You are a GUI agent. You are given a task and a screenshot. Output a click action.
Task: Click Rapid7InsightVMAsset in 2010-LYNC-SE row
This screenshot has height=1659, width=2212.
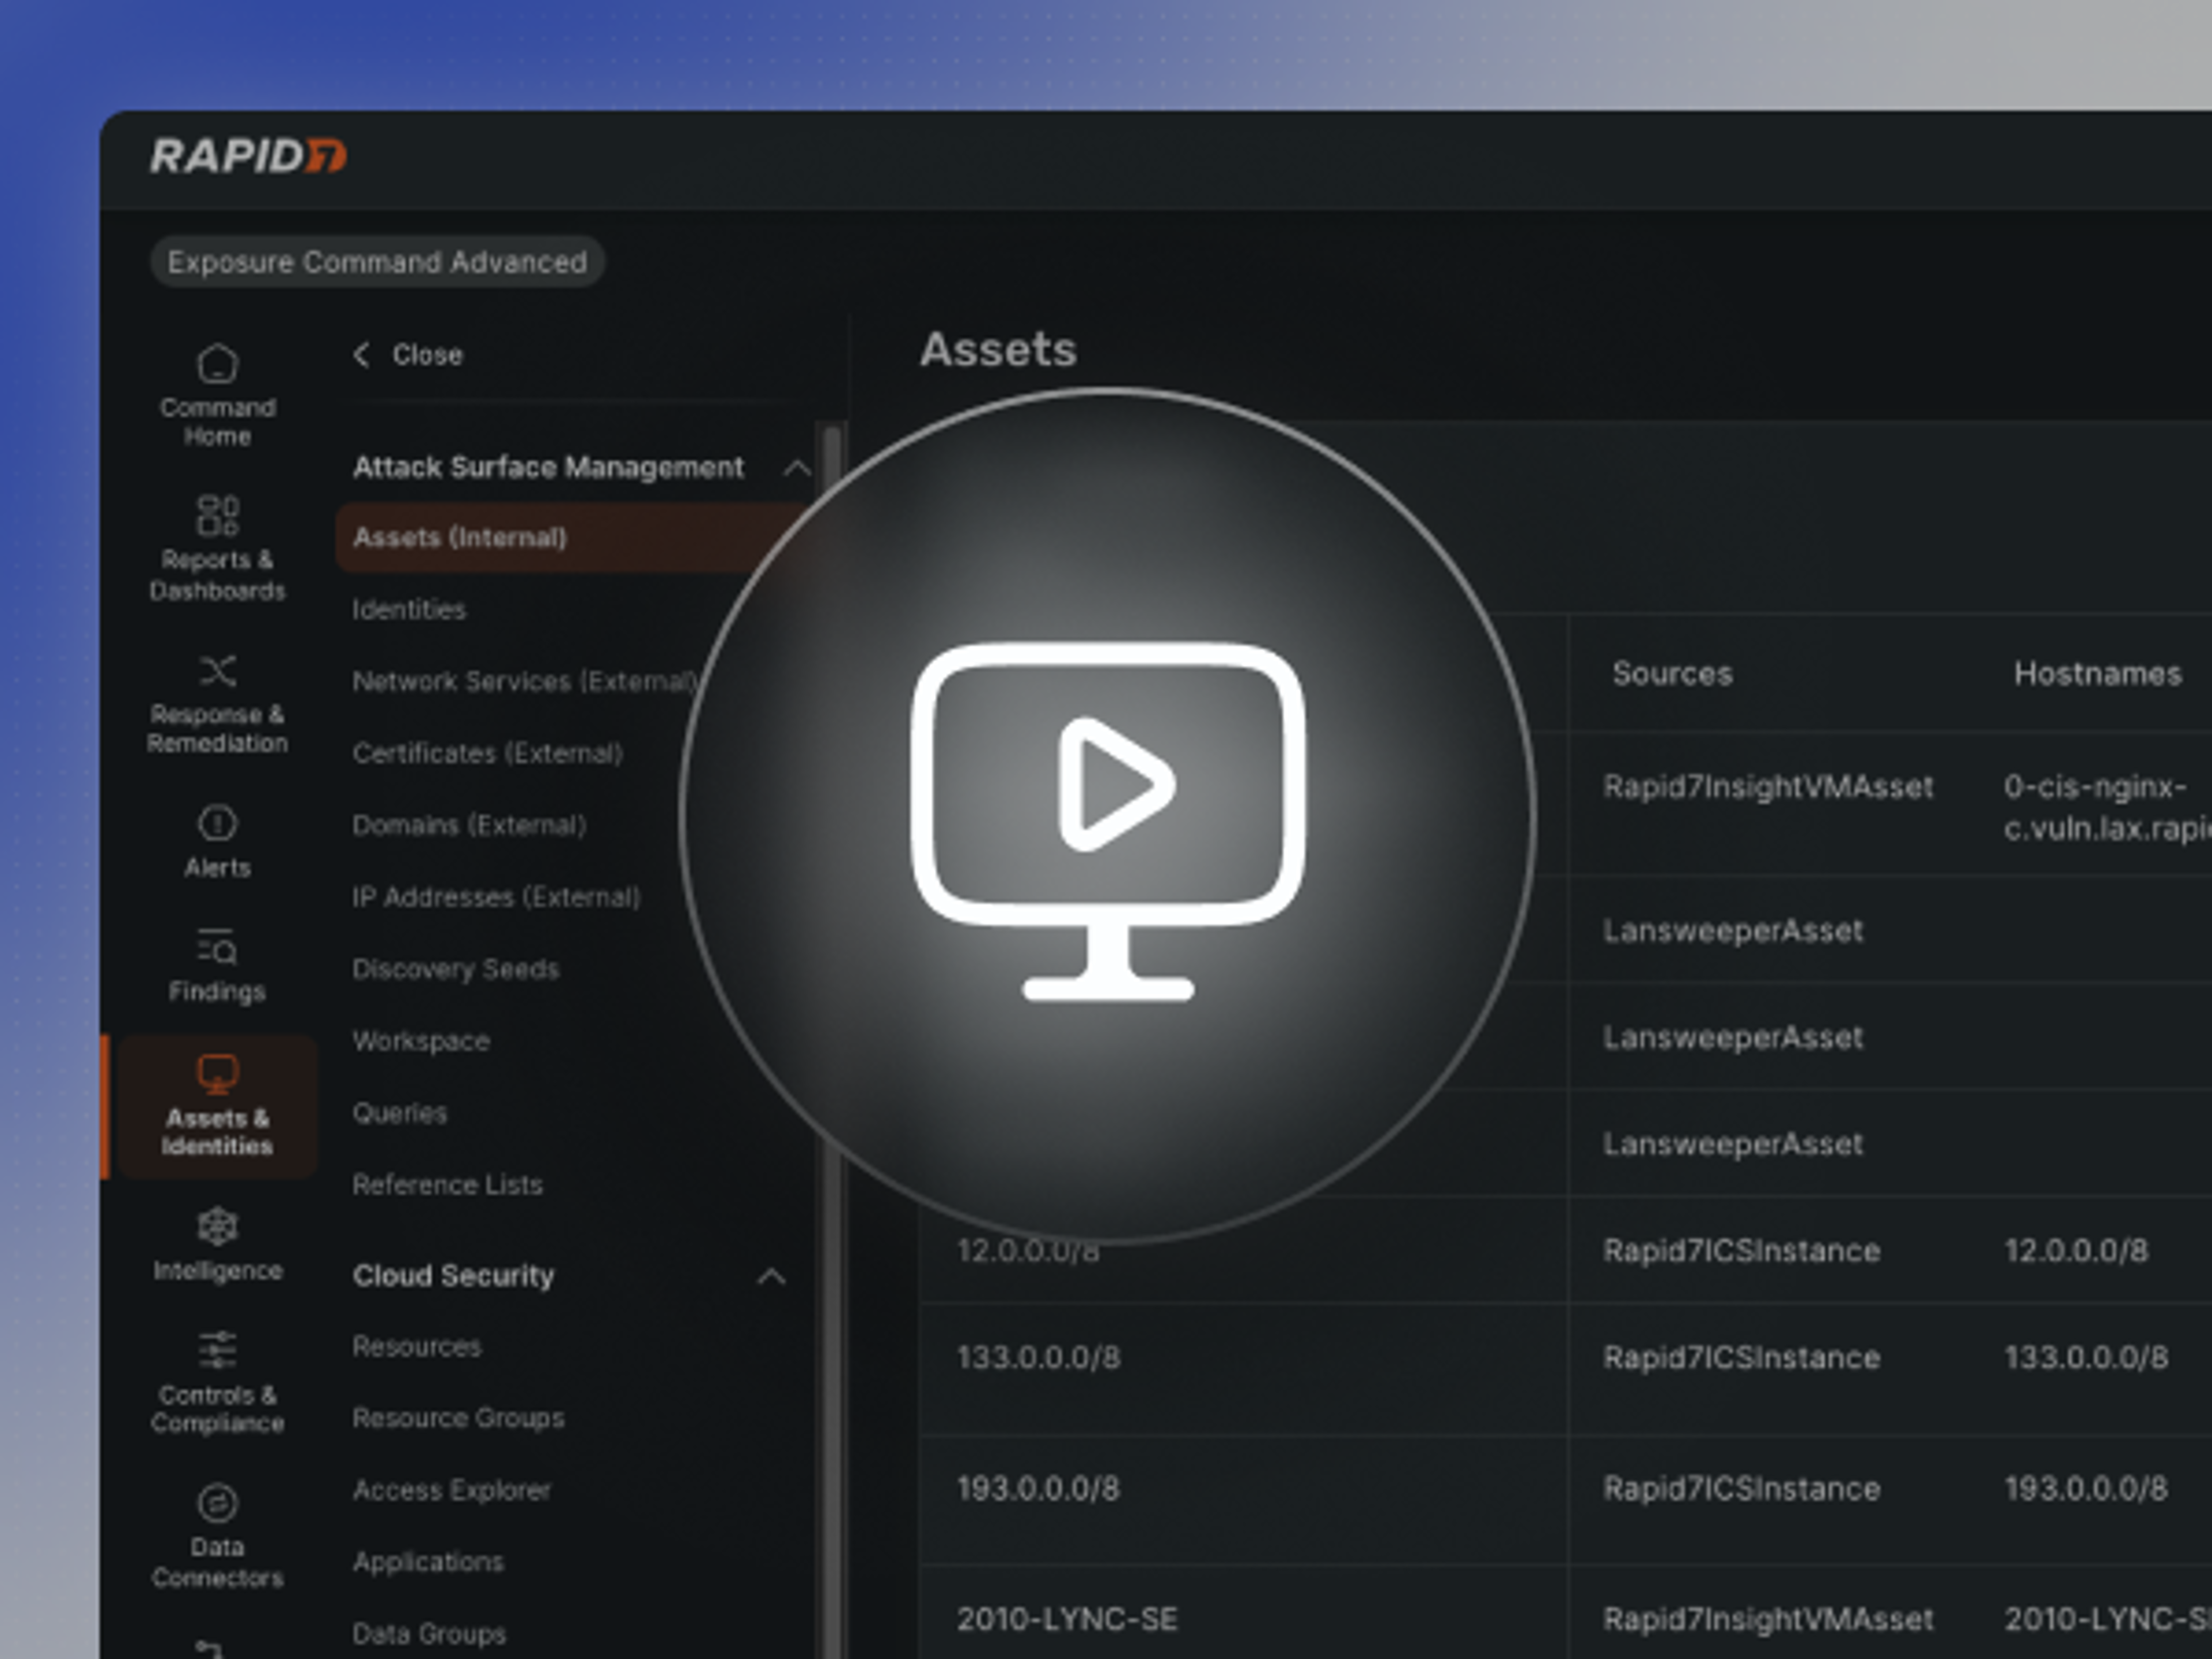1768,1619
